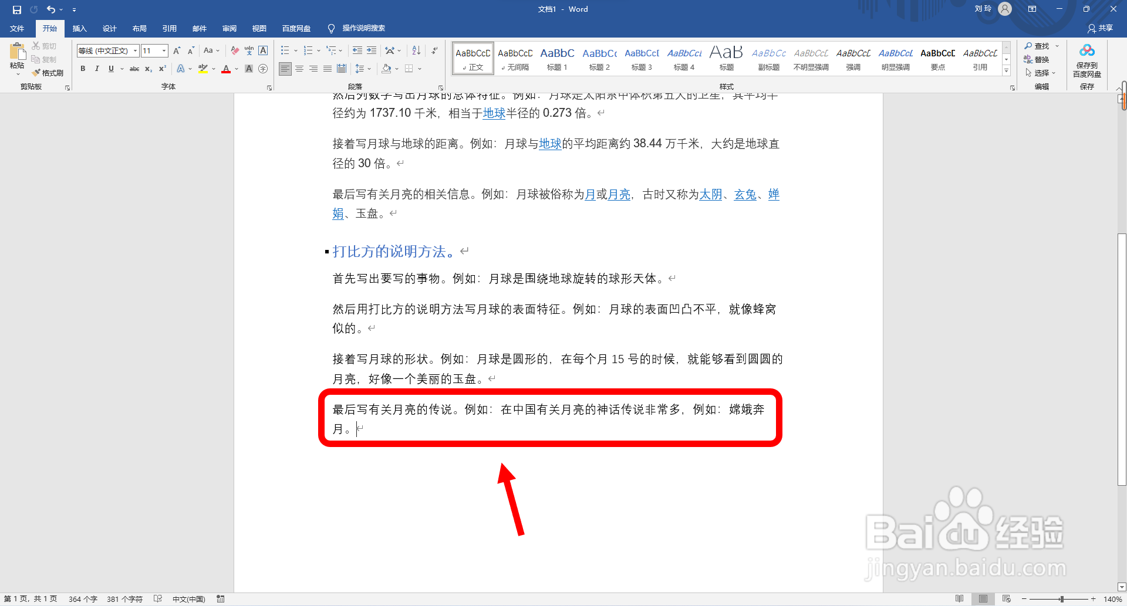The image size is (1127, 606).
Task: Click the 共享 button
Action: [1101, 28]
